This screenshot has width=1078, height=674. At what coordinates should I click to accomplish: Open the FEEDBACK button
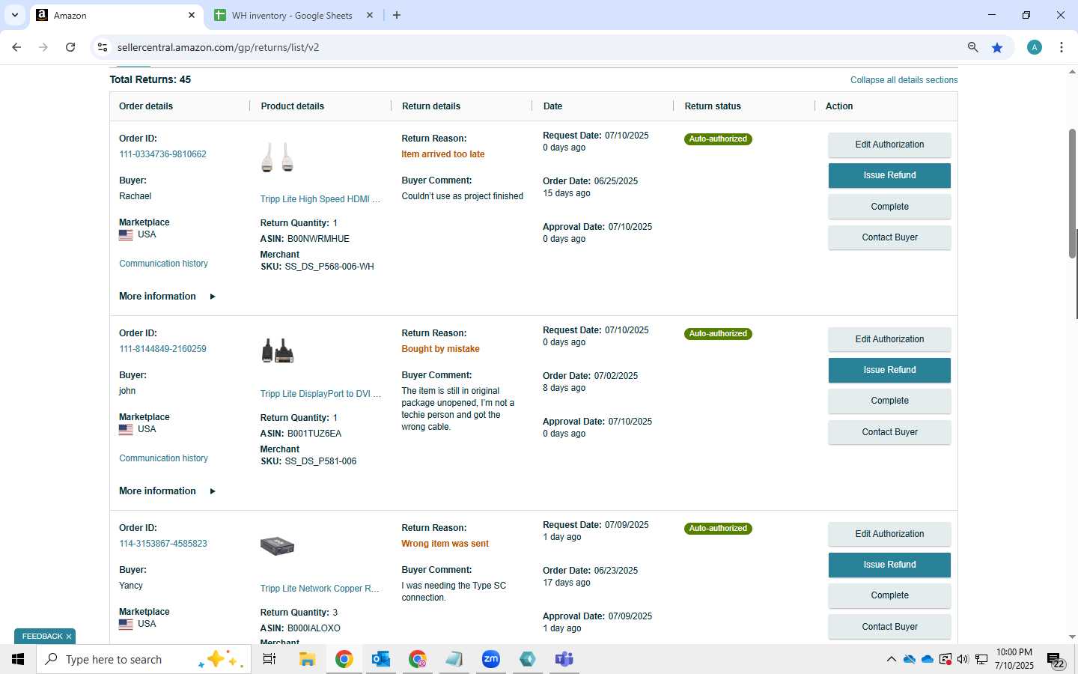(42, 637)
